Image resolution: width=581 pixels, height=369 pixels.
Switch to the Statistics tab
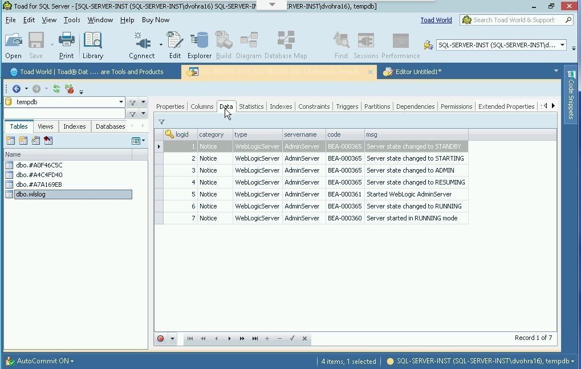[251, 106]
